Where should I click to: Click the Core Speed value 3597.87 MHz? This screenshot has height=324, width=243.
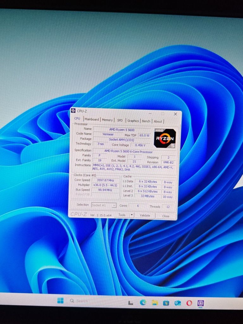pyautogui.click(x=105, y=180)
